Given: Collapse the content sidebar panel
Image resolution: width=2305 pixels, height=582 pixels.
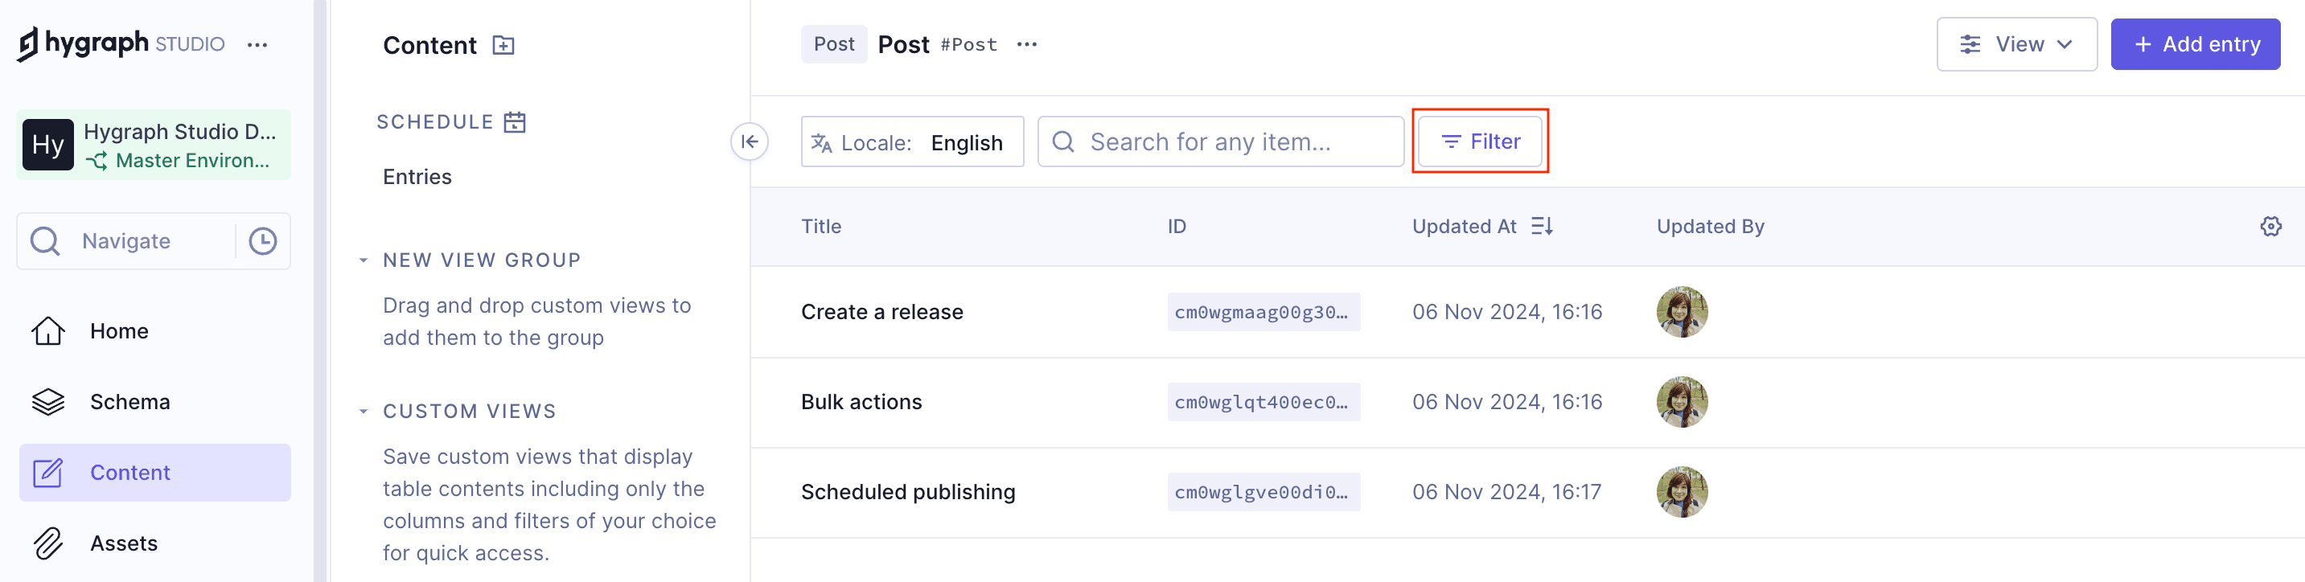Looking at the screenshot, I should tap(749, 141).
